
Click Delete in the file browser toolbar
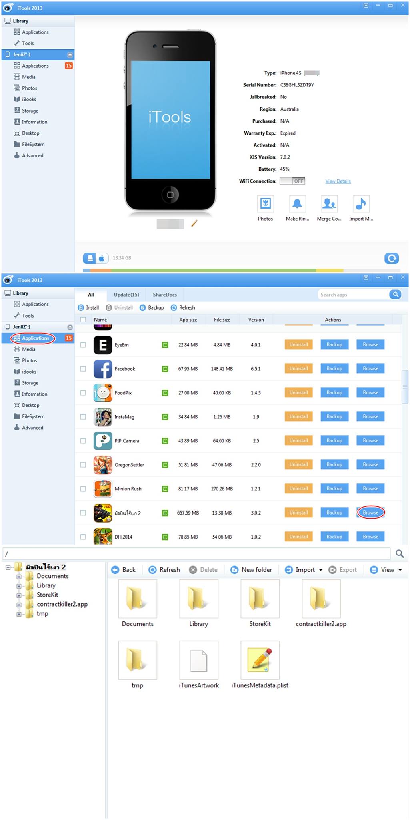tap(203, 570)
